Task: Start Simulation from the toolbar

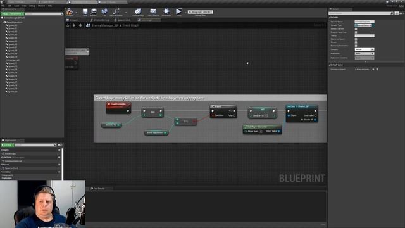Action: pos(166,12)
